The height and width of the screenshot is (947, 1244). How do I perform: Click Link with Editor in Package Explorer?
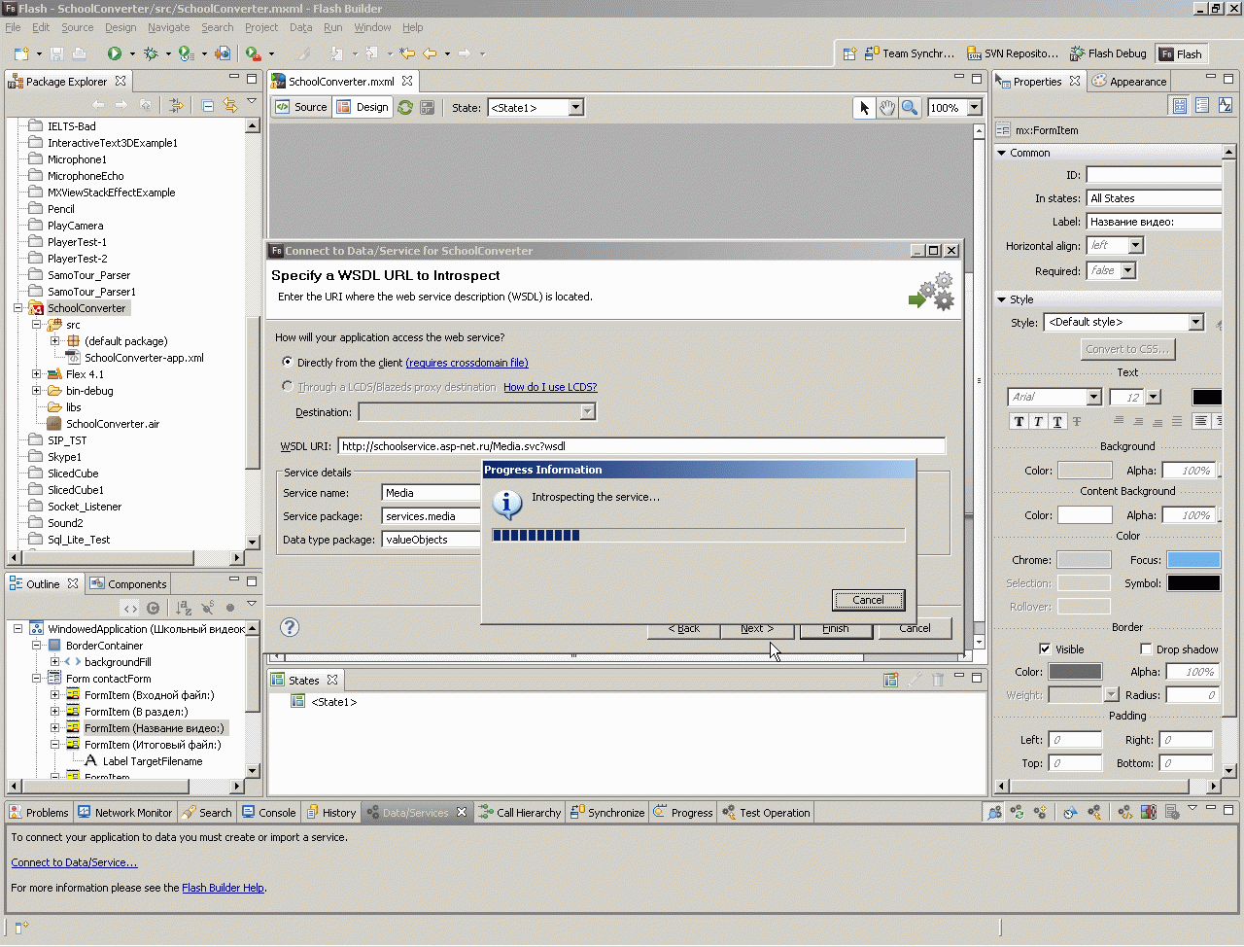click(x=230, y=105)
